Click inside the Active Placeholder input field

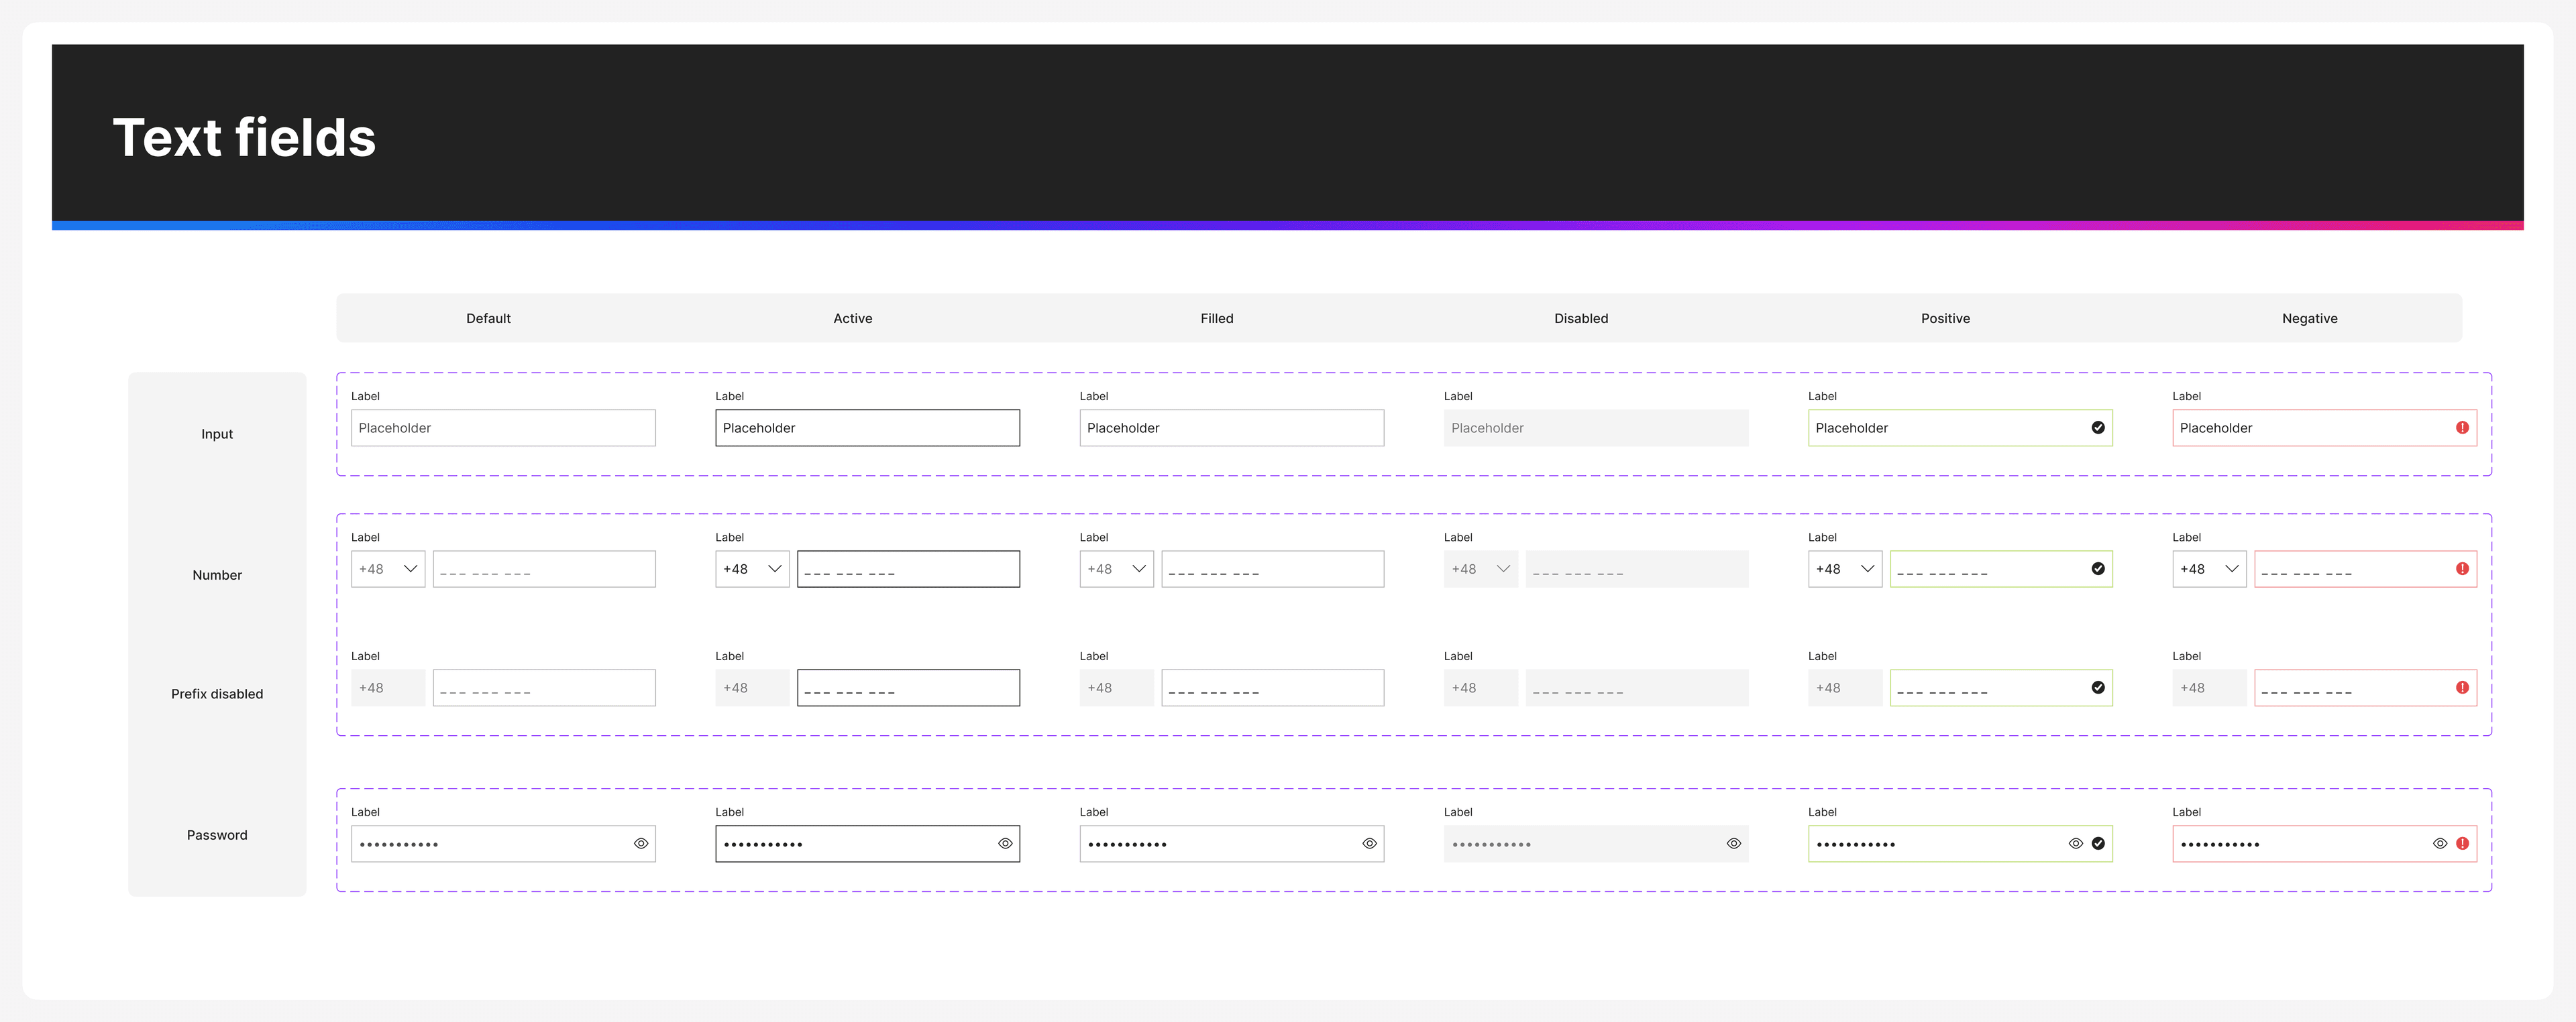tap(867, 428)
